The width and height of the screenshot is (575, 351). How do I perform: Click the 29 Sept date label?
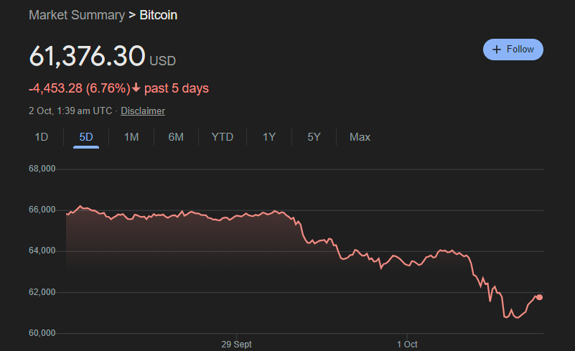pos(236,345)
